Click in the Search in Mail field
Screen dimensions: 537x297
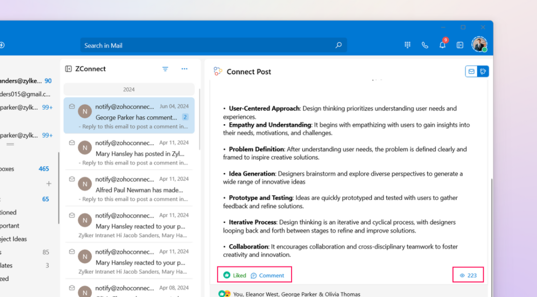213,45
